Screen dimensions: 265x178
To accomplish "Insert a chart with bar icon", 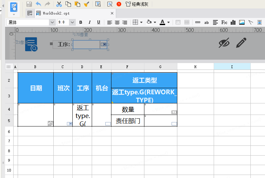I will [233, 22].
